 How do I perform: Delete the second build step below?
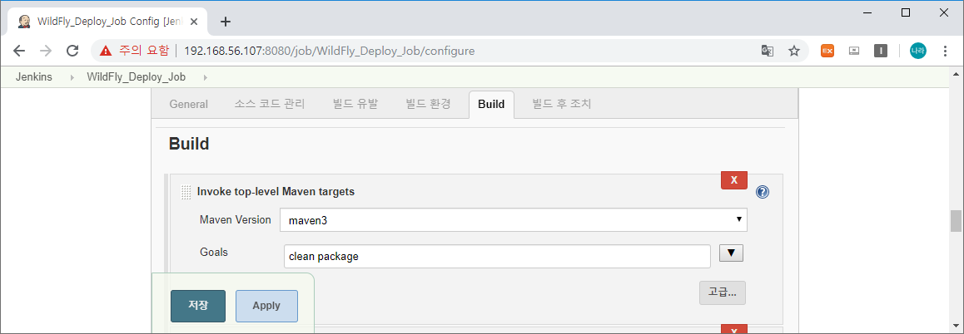(734, 330)
